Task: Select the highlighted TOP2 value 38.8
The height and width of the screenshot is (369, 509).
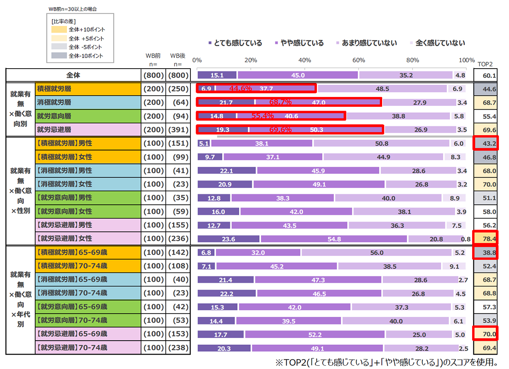Action: pyautogui.click(x=486, y=252)
